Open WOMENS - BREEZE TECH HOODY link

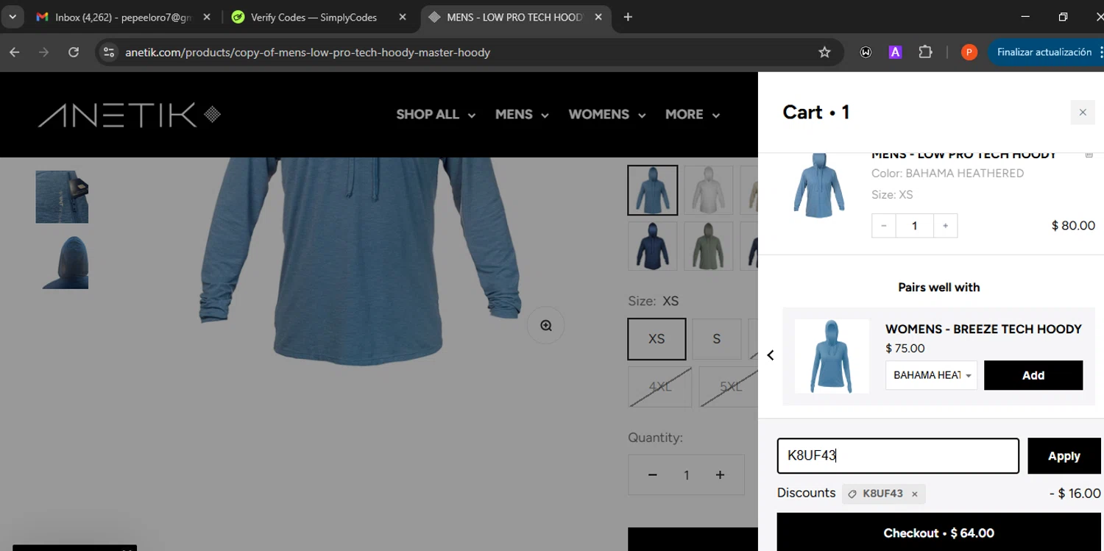(x=983, y=329)
